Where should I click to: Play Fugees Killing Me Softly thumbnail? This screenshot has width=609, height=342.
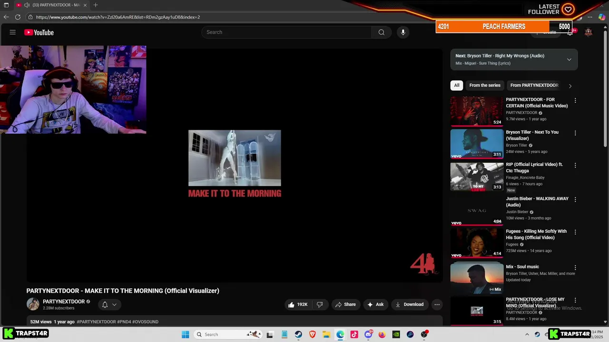pos(477,243)
